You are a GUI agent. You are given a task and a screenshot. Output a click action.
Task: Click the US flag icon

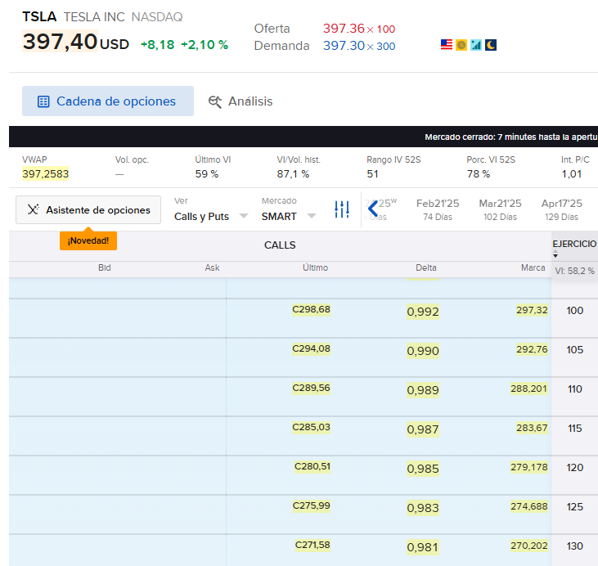446,45
